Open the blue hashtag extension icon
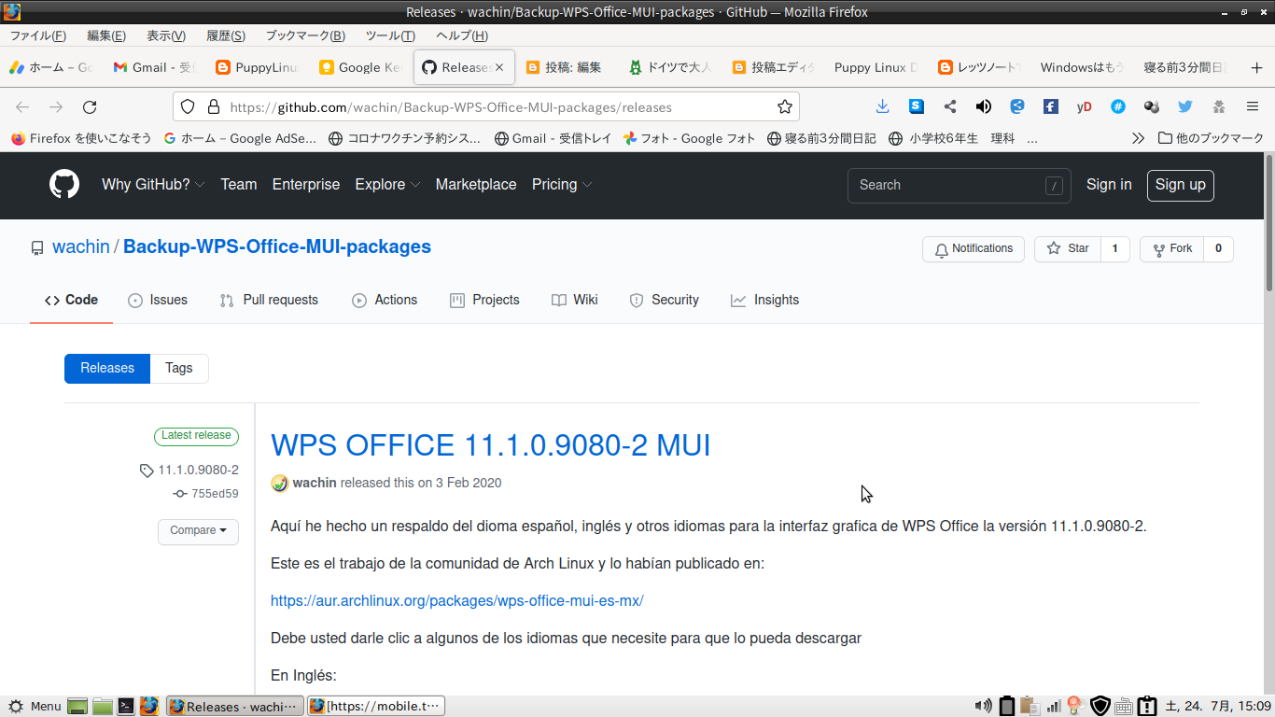Viewport: 1275px width, 717px height. click(x=1118, y=106)
